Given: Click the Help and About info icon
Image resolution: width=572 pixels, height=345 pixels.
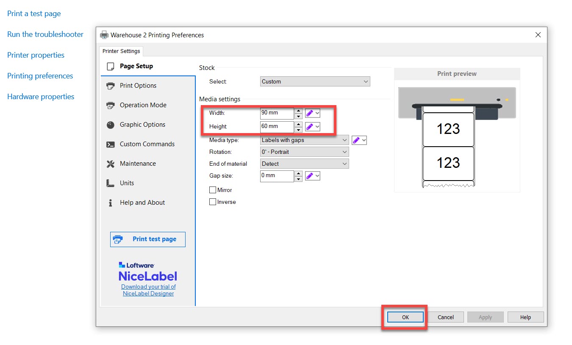Looking at the screenshot, I should tap(111, 203).
